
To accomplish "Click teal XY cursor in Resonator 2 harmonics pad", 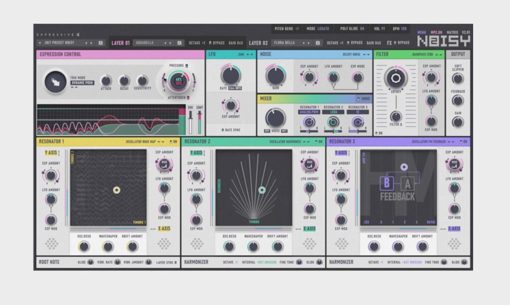I will click(262, 190).
